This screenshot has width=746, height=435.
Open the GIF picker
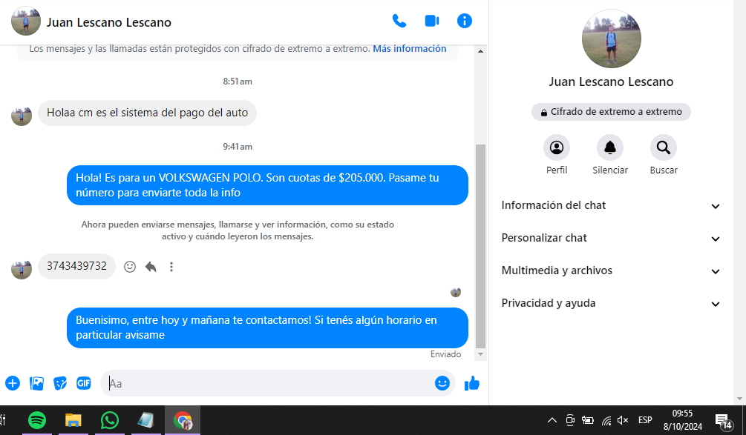click(x=84, y=383)
